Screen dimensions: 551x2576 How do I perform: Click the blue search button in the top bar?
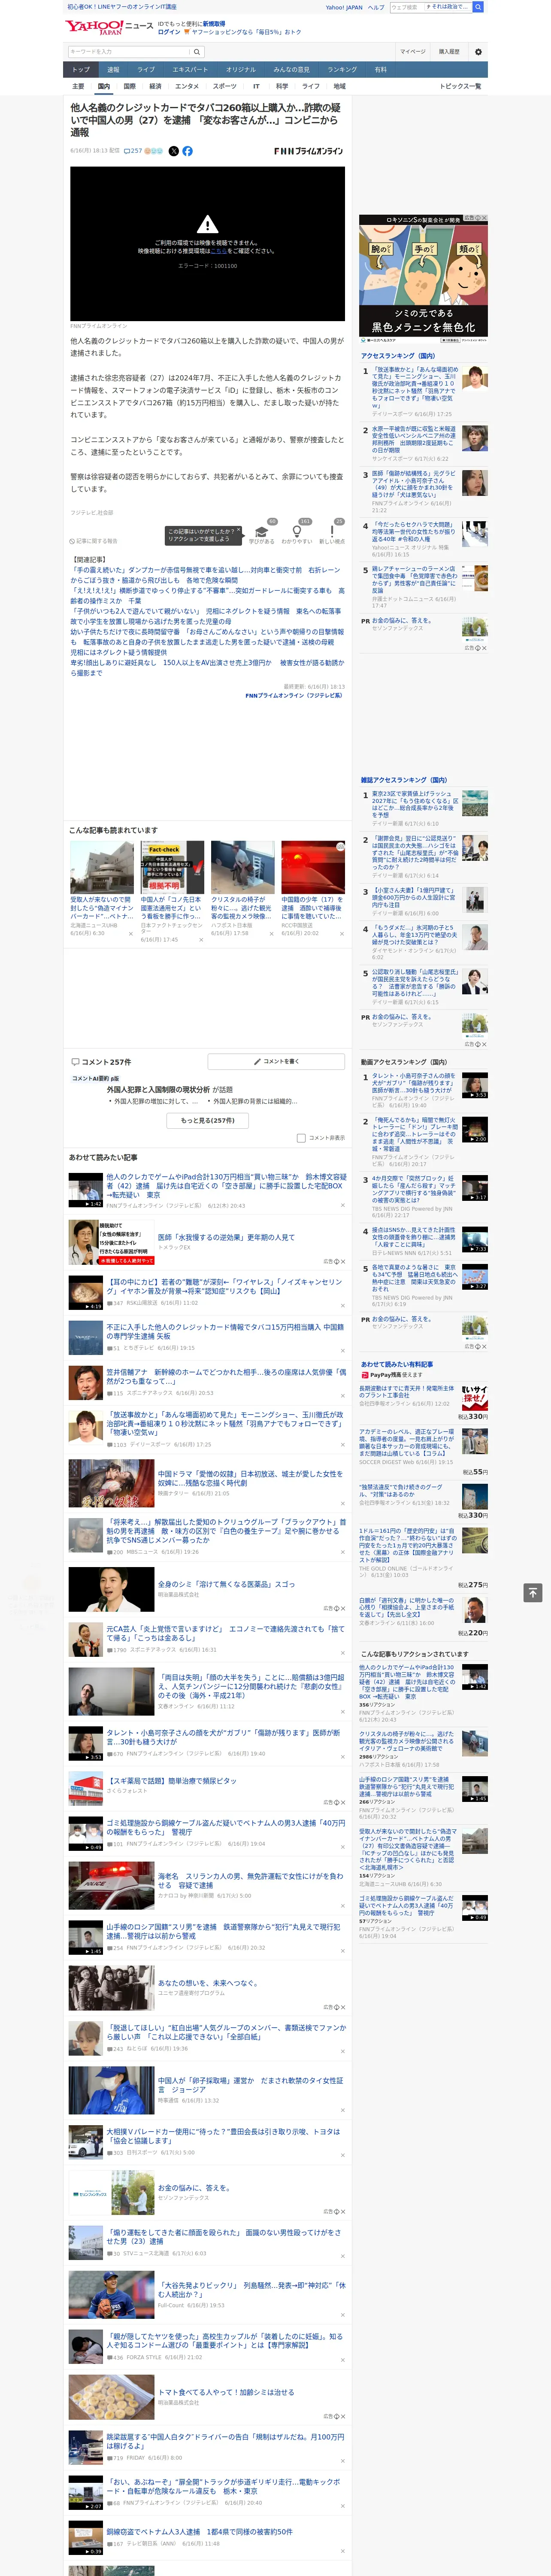coord(478,7)
